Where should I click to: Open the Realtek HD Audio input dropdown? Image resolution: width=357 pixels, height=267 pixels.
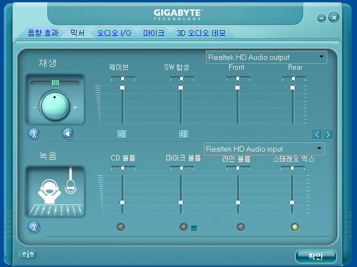(x=264, y=149)
